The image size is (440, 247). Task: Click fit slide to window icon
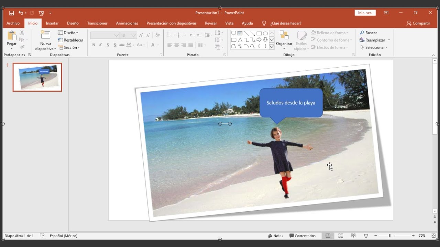tap(433, 236)
